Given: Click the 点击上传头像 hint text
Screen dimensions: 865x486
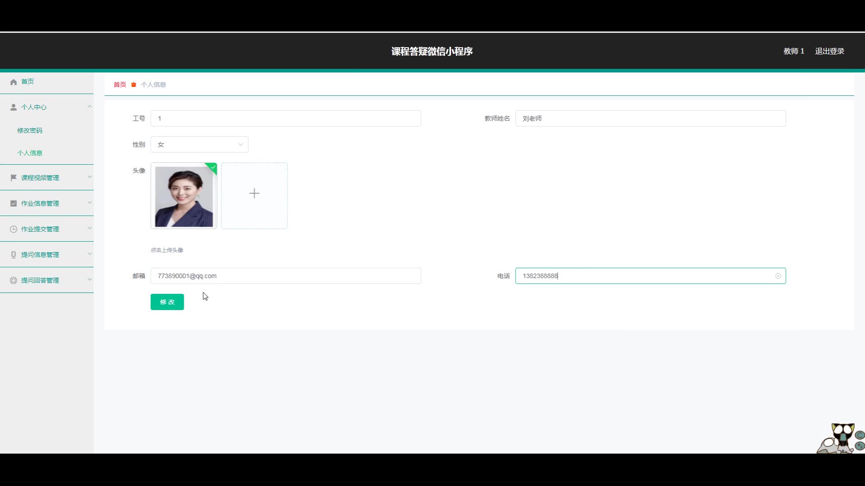Looking at the screenshot, I should pos(167,250).
